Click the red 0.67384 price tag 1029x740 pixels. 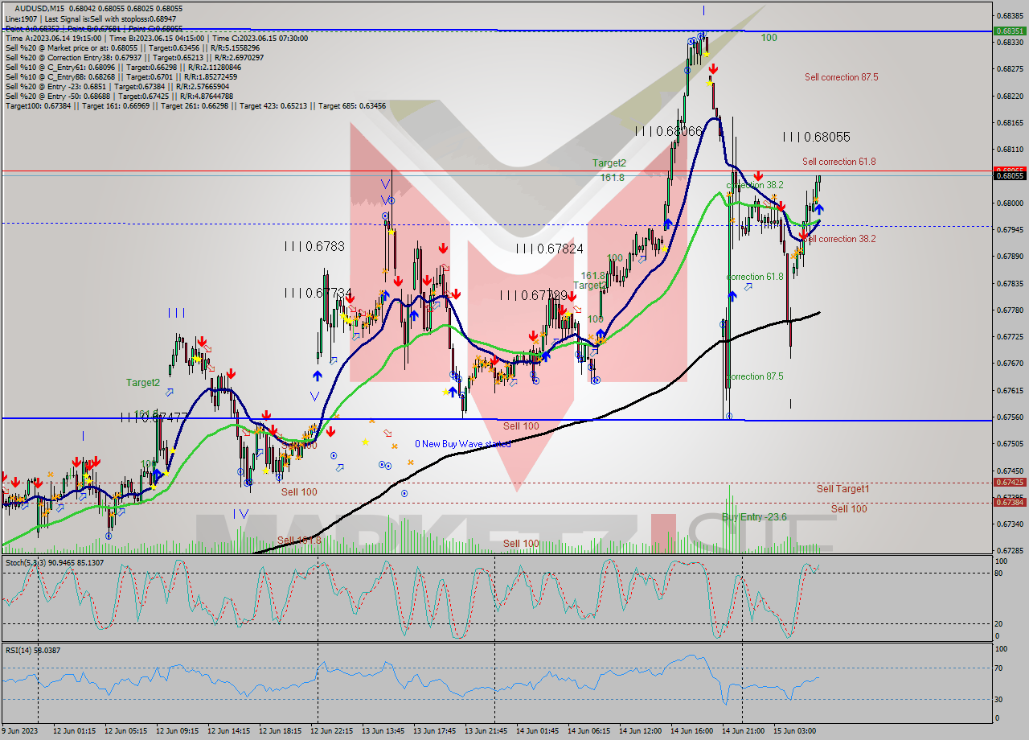point(1010,502)
